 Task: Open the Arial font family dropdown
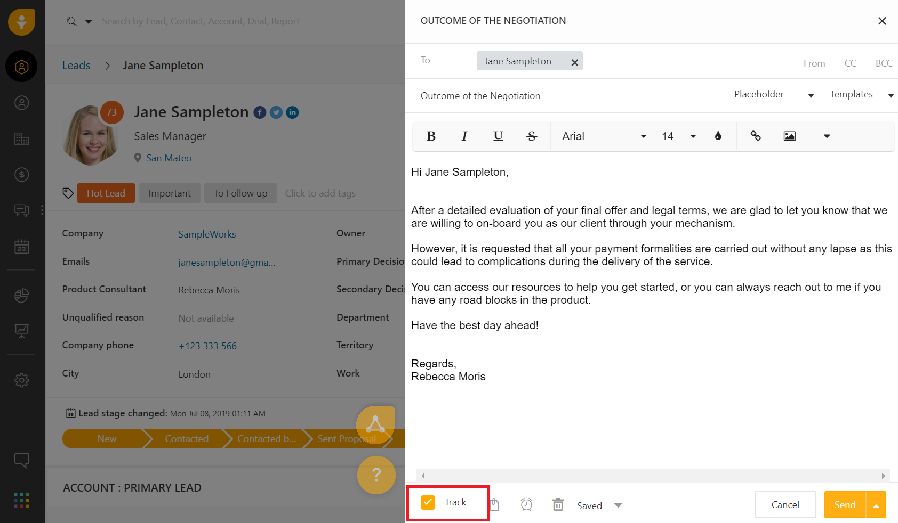(x=604, y=136)
